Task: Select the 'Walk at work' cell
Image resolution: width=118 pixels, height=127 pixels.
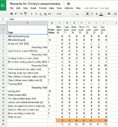Action: pos(27,117)
